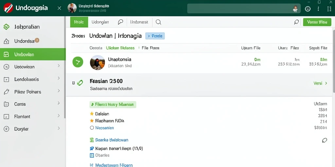Click the speech bubble icon beside Udongian tab
This screenshot has width=335, height=167.
coord(120,22)
